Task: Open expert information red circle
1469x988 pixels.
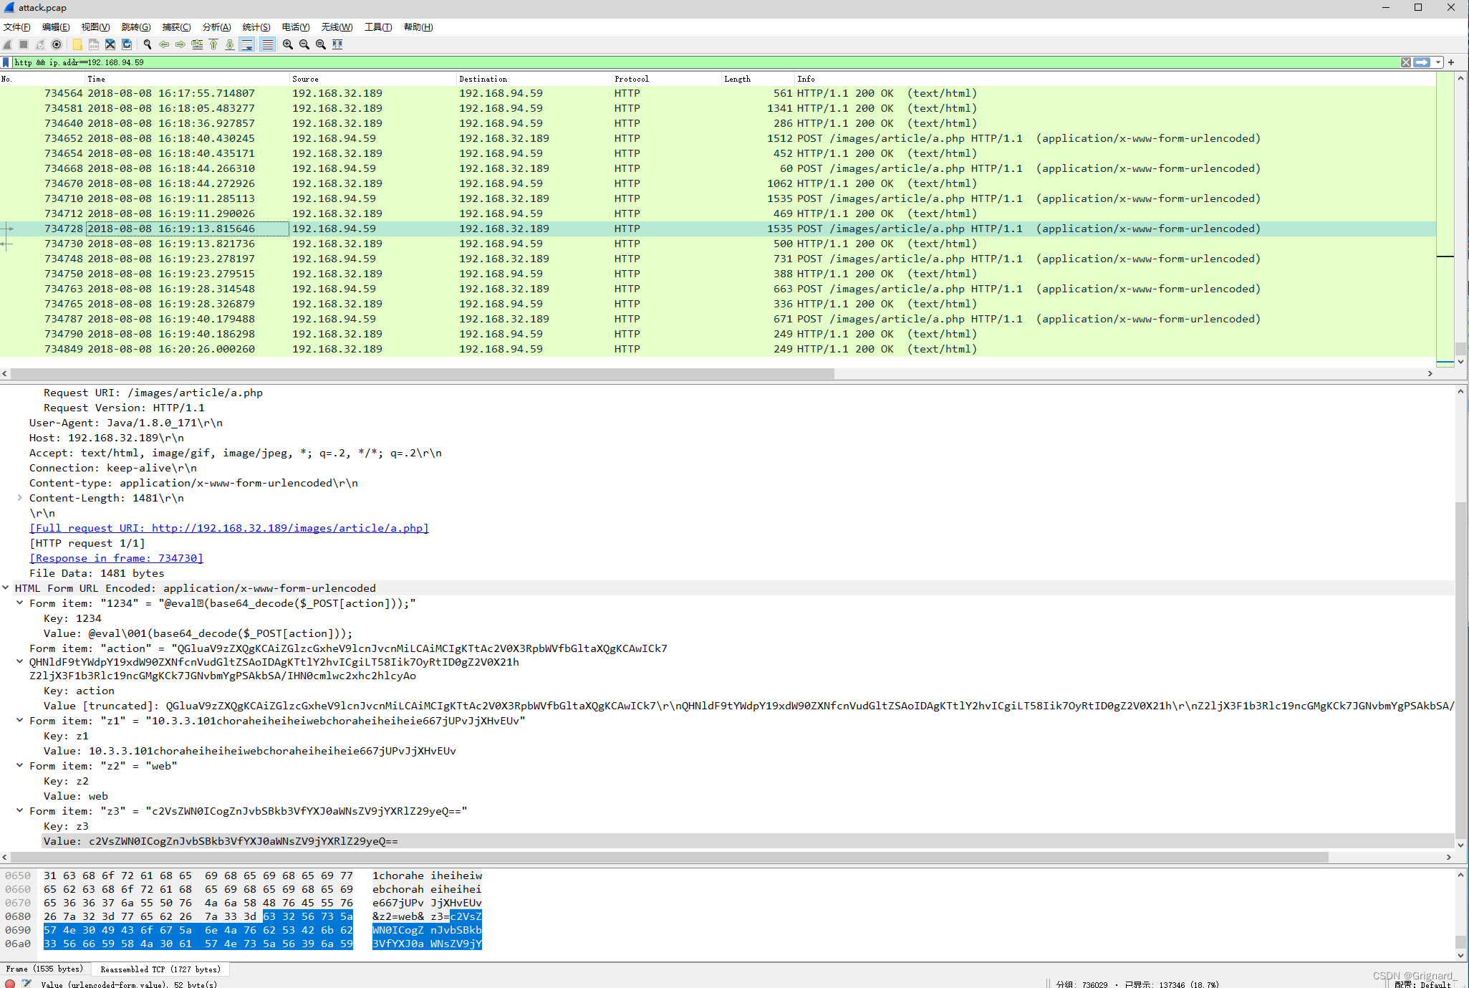Action: tap(10, 984)
